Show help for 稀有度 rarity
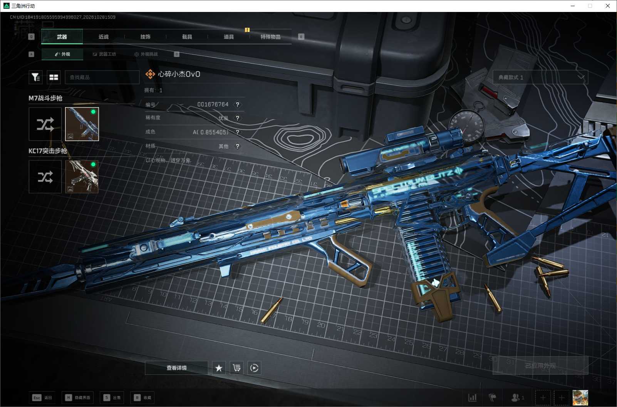The height and width of the screenshot is (407, 617). point(238,118)
